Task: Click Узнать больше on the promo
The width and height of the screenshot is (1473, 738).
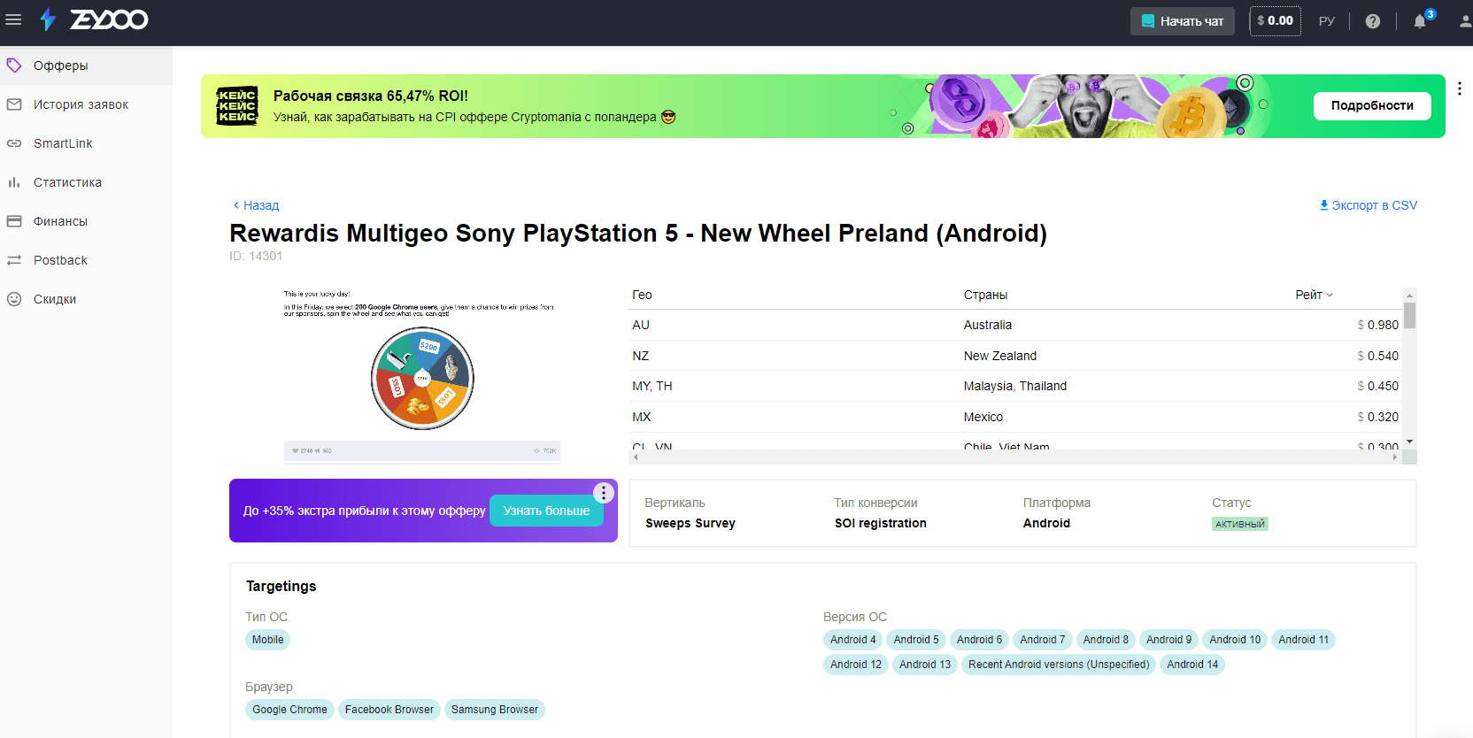Action: (x=546, y=511)
